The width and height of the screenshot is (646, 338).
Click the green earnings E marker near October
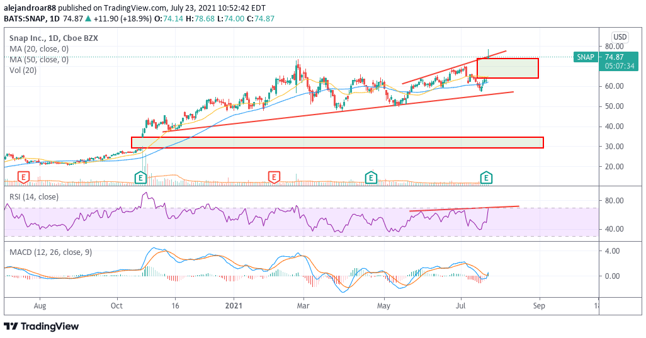pyautogui.click(x=141, y=178)
